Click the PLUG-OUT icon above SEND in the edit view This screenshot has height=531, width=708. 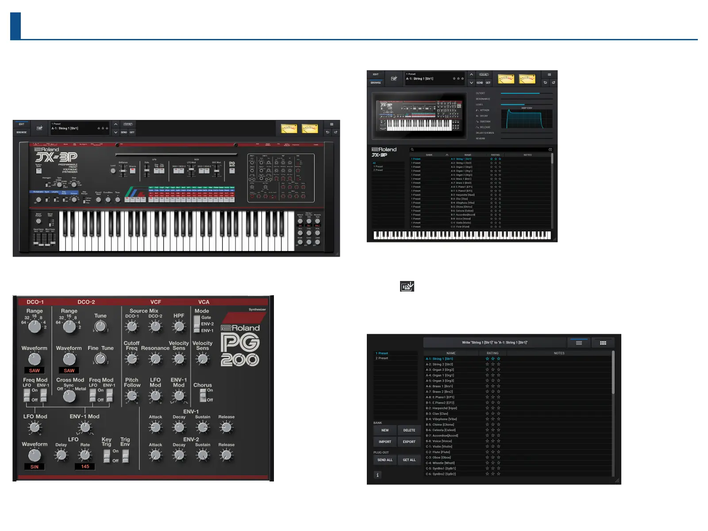pos(128,124)
